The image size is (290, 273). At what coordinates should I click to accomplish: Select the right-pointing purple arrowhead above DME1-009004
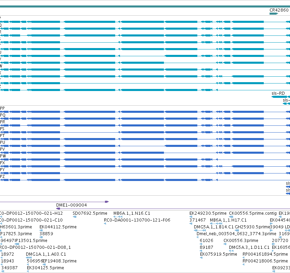(107, 202)
